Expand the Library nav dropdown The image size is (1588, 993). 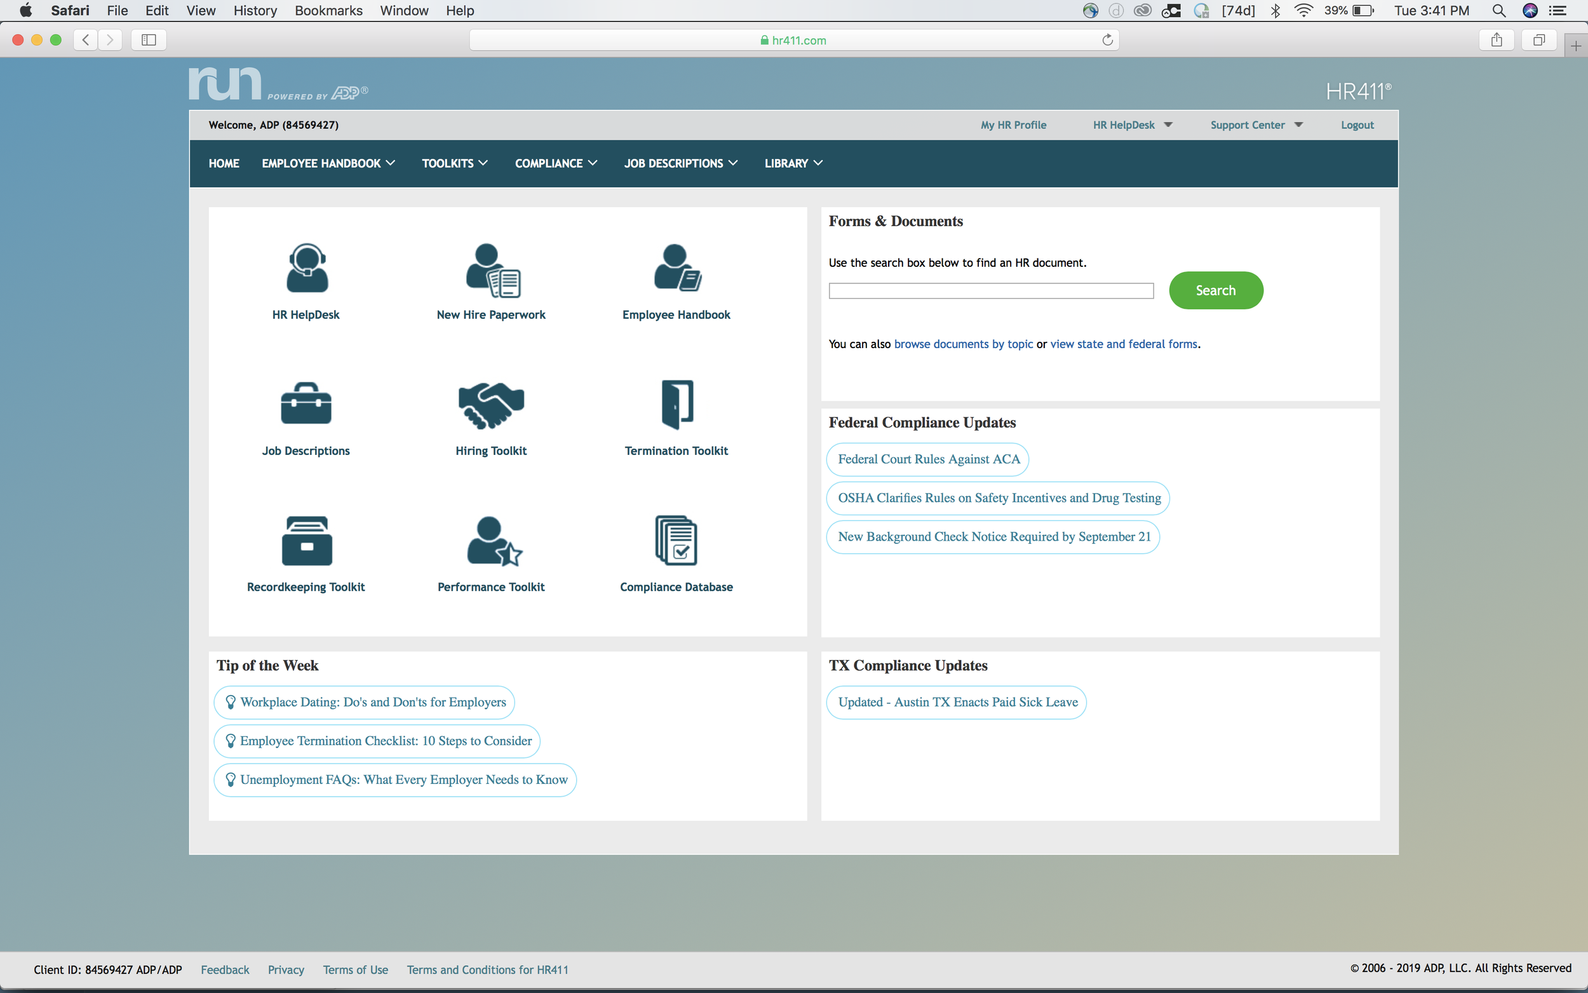(793, 163)
